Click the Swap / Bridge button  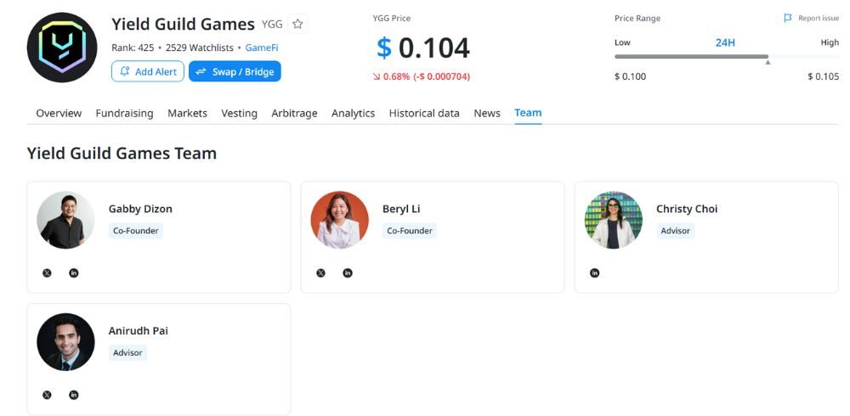235,71
